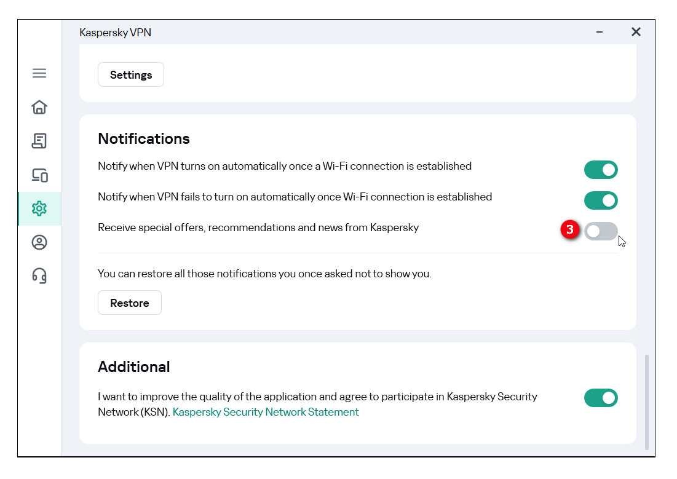Turn off notification when VPN fails to turn on
The image size is (677, 479).
[x=601, y=200]
